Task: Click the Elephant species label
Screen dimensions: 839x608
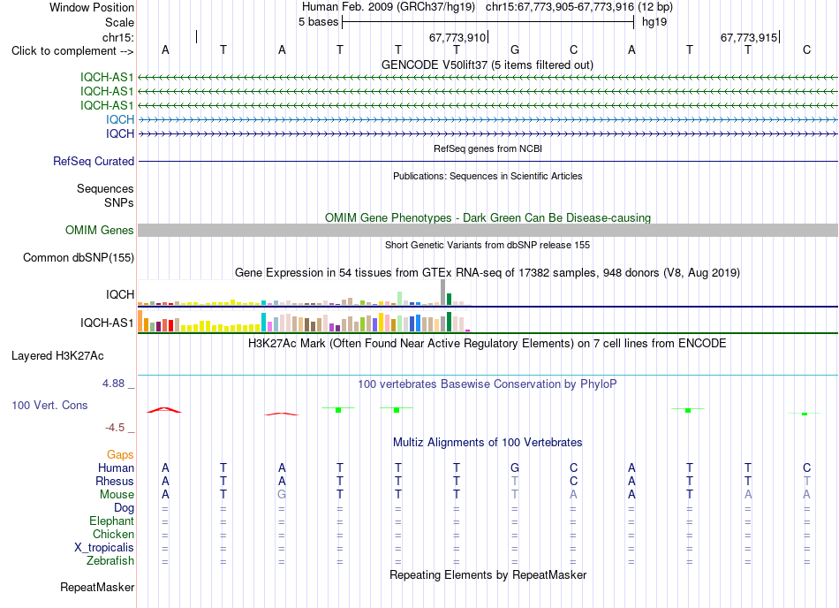Action: click(111, 521)
